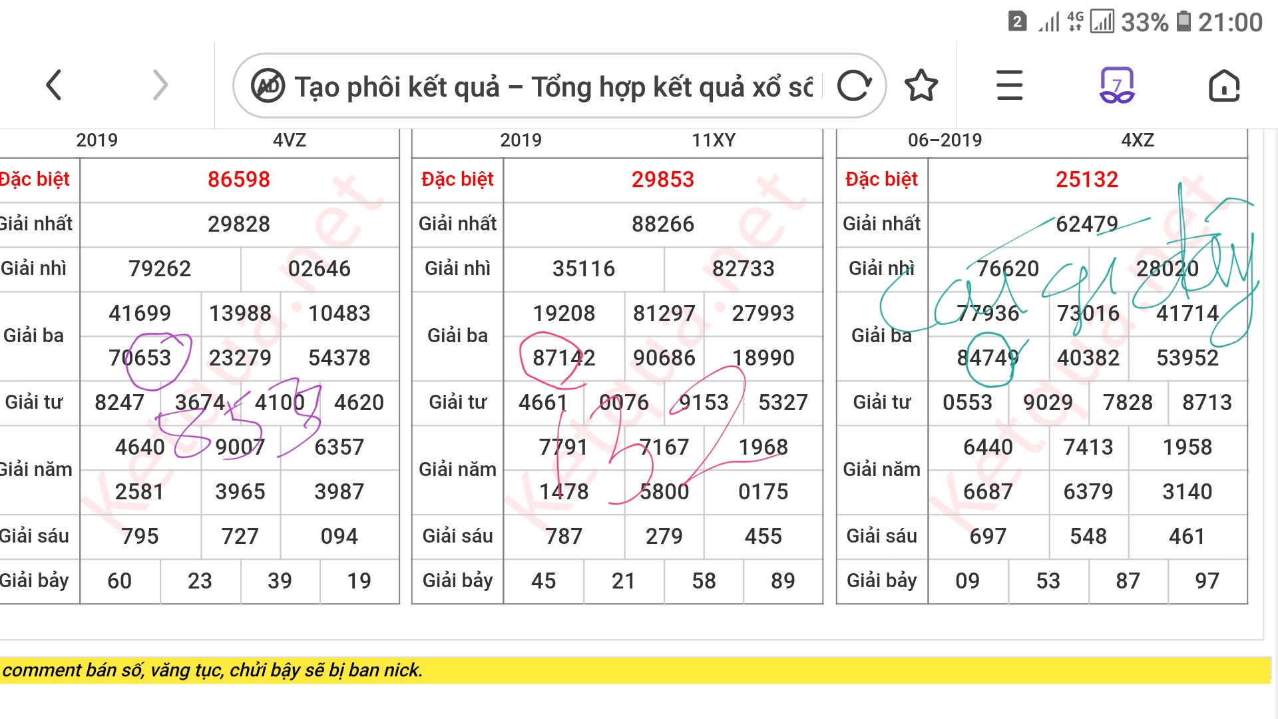The width and height of the screenshot is (1278, 719).
Task: Tap the ad-blocker icon in address bar
Action: pyautogui.click(x=268, y=86)
